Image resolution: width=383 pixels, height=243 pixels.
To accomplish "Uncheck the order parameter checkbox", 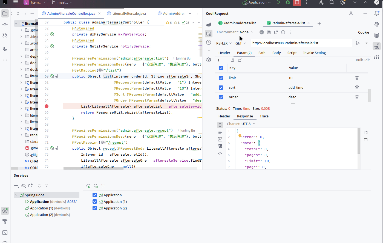I will pos(221,97).
